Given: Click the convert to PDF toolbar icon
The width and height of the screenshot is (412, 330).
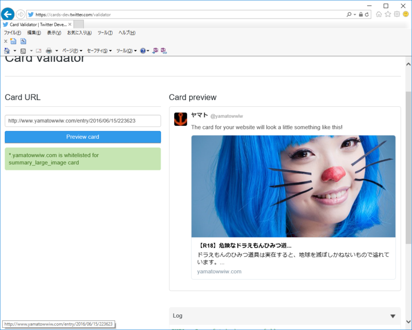Looking at the screenshot, I should pyautogui.click(x=13, y=41).
